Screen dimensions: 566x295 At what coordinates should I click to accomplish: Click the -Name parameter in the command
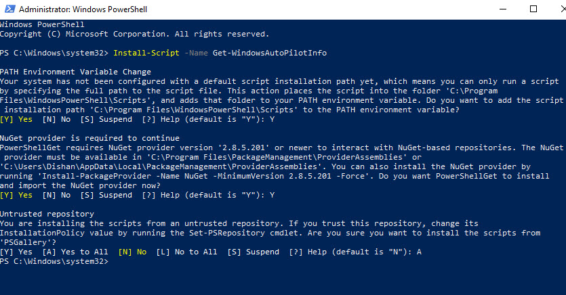click(196, 53)
